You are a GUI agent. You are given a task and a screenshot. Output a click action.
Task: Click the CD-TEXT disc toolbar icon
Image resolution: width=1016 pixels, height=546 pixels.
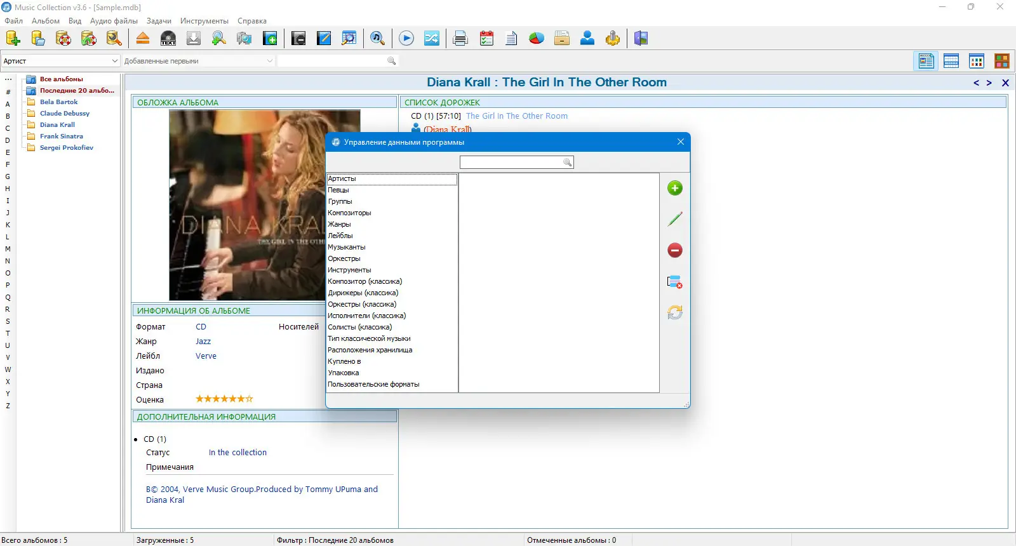(x=168, y=39)
